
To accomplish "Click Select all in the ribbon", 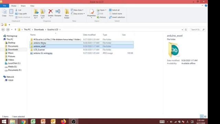I will [114, 10].
